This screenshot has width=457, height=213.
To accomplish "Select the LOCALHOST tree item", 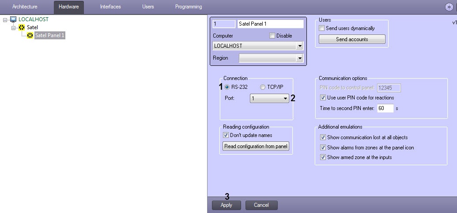I will coord(34,19).
